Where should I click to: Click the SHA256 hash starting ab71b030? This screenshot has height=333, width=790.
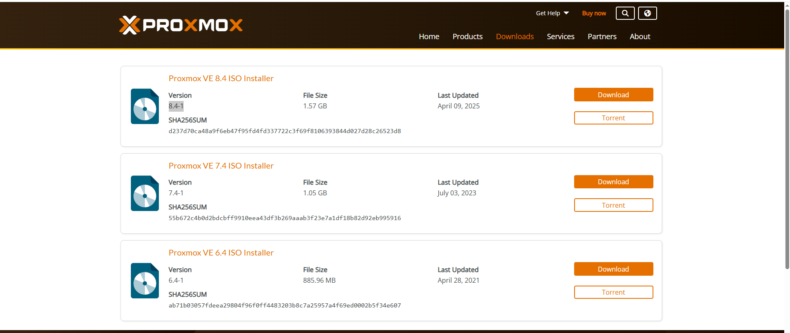point(285,305)
